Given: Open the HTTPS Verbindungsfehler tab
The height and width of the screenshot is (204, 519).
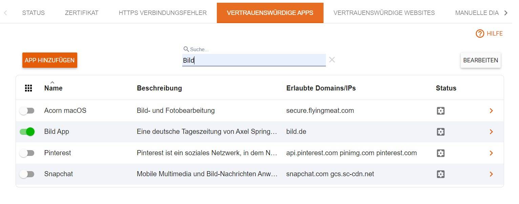Looking at the screenshot, I should click(x=163, y=13).
